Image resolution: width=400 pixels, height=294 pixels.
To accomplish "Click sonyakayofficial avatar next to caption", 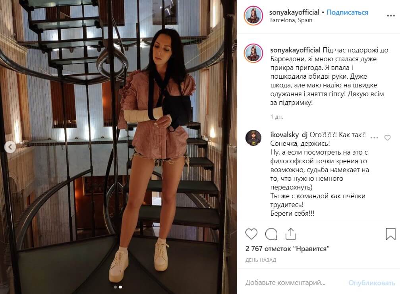I will click(253, 53).
